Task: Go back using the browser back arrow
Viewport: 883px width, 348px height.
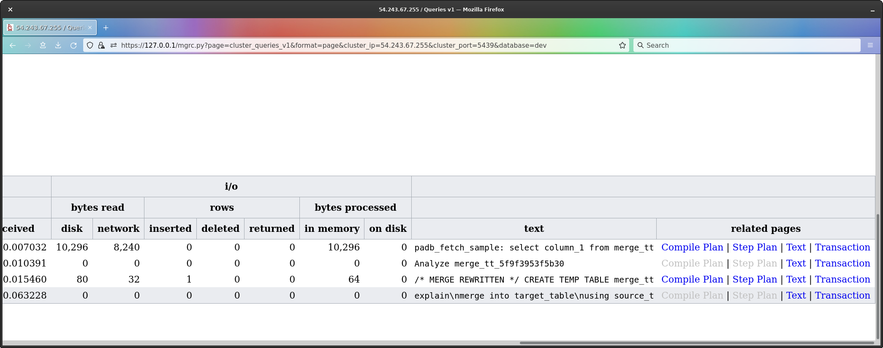Action: [x=13, y=45]
